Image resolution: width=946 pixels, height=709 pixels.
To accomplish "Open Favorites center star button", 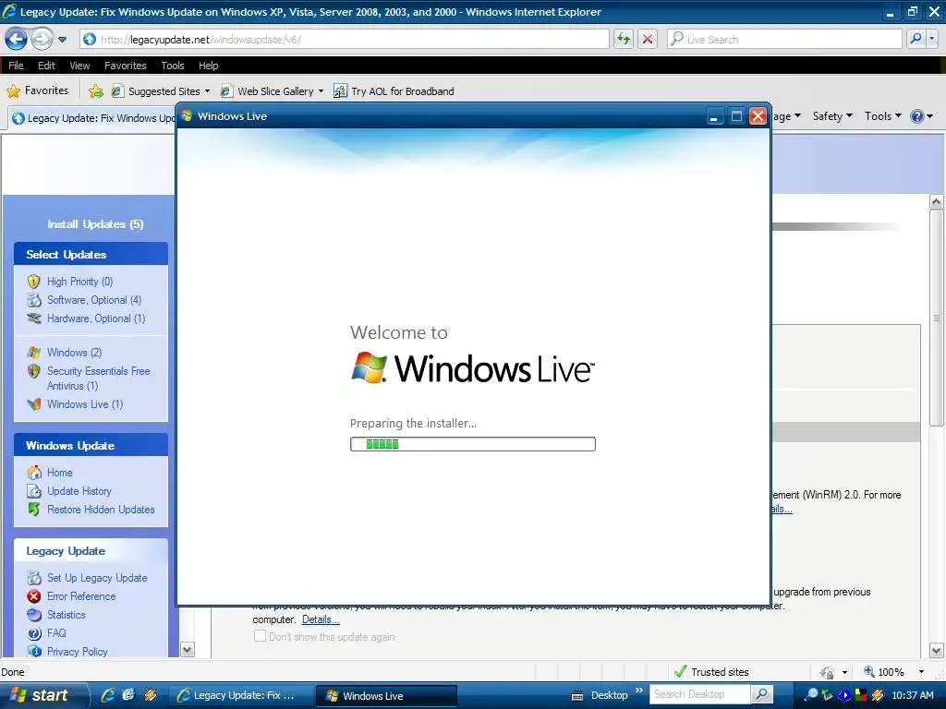I will [37, 90].
